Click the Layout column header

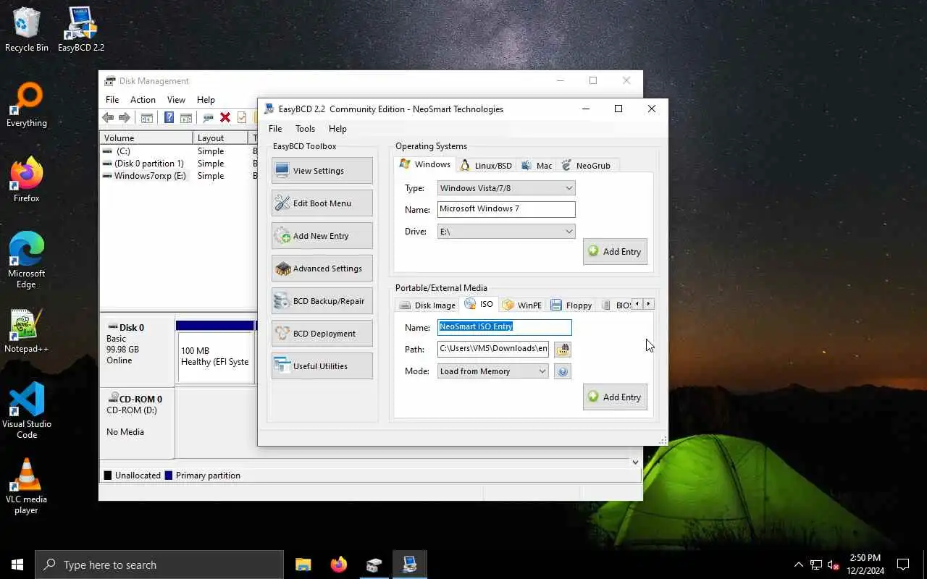pyautogui.click(x=220, y=138)
